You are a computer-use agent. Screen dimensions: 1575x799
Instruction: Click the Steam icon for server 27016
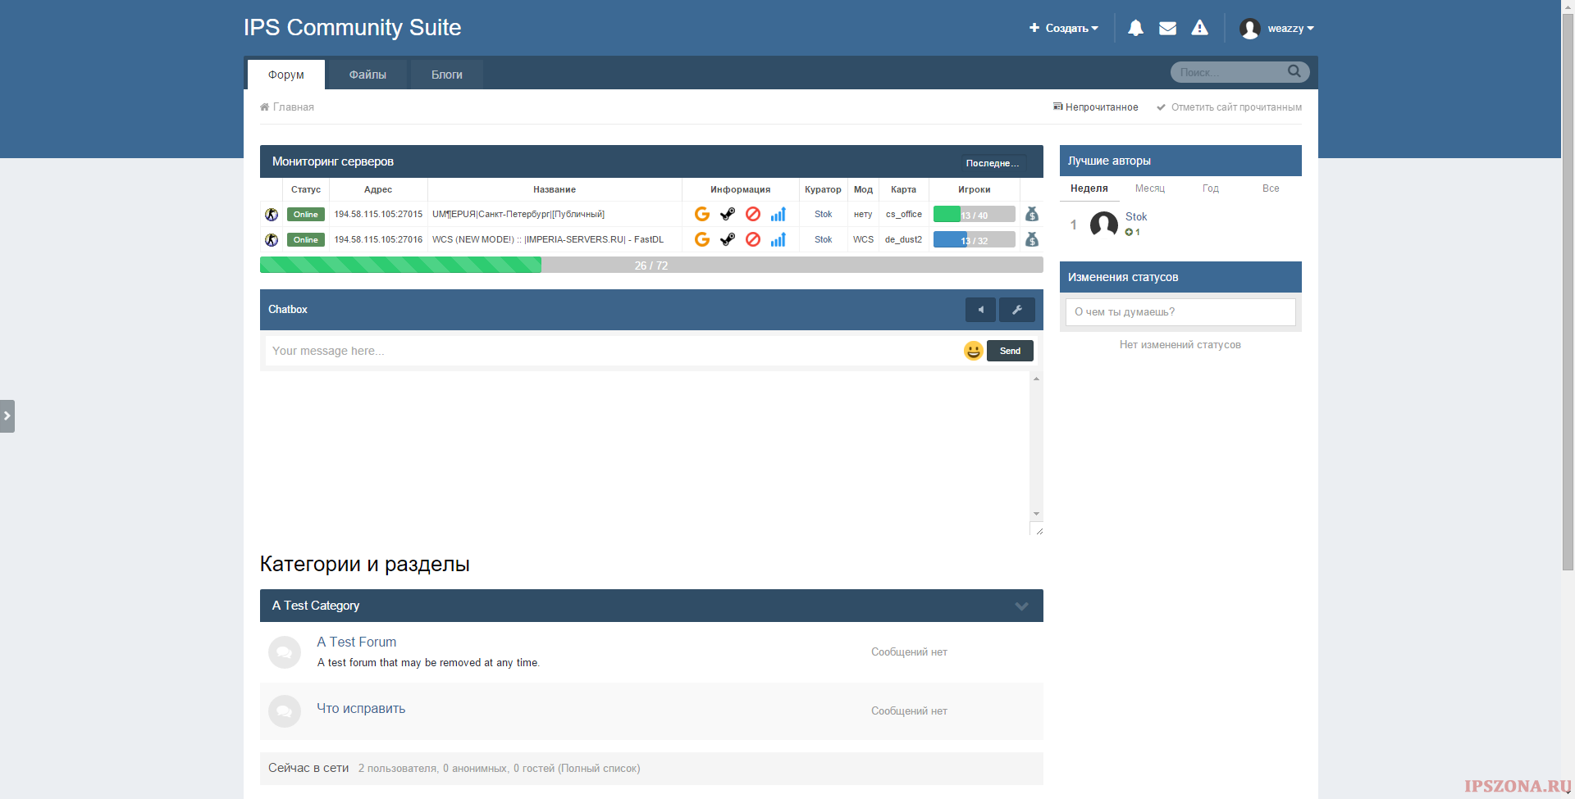(x=728, y=239)
